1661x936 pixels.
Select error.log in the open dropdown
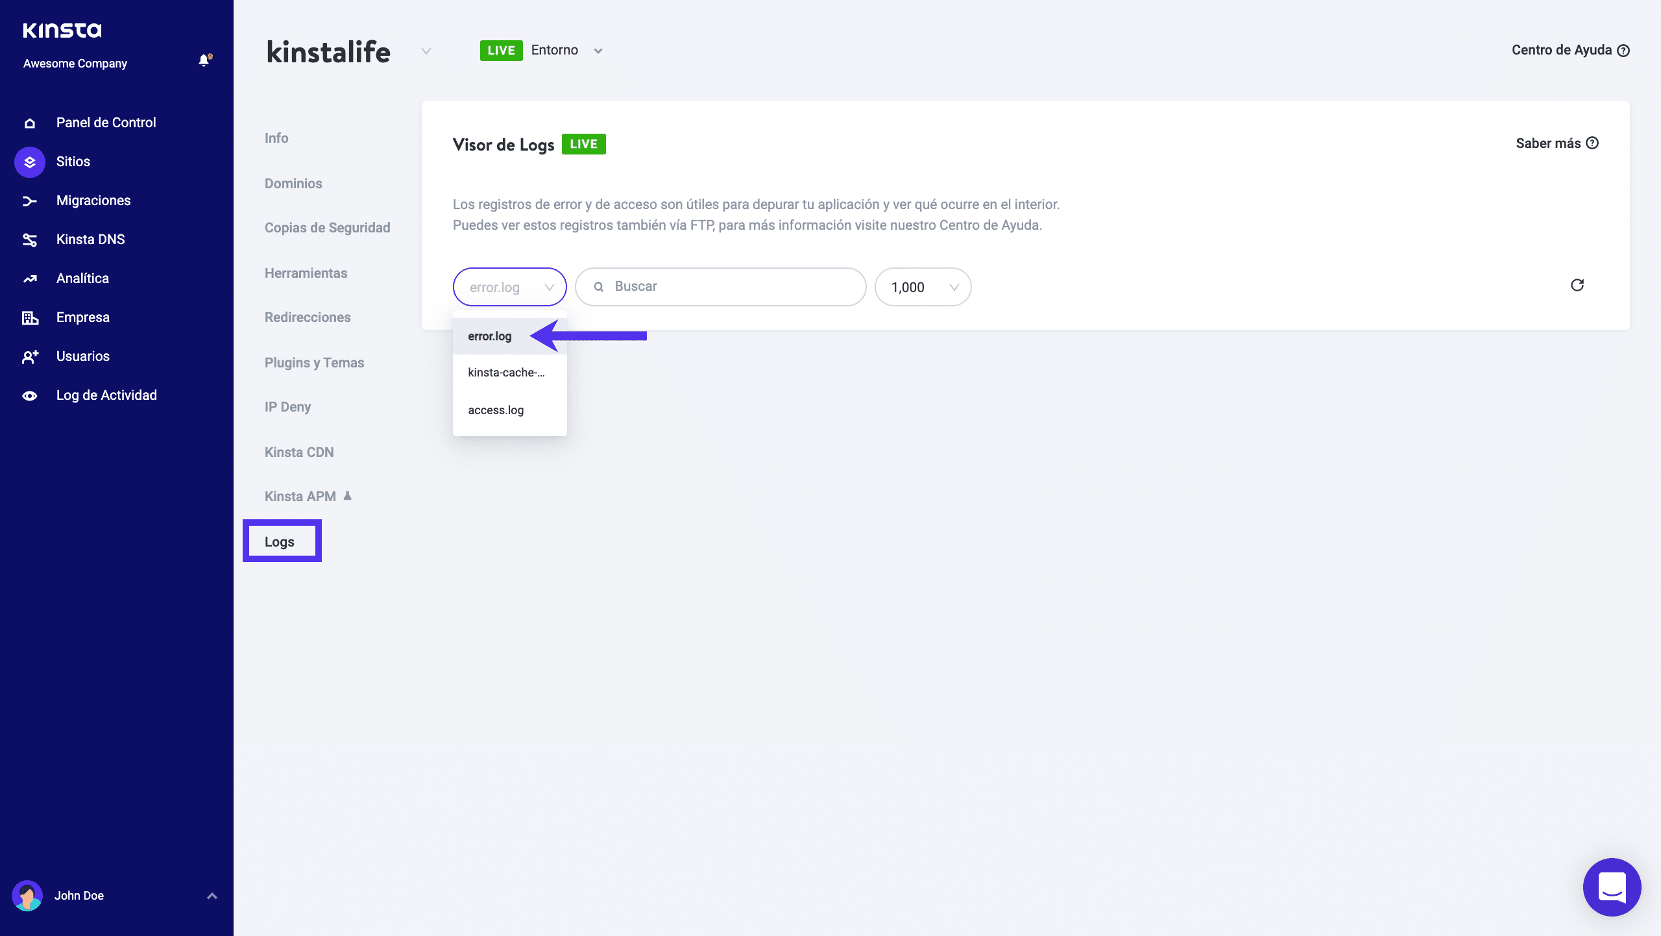pos(490,336)
